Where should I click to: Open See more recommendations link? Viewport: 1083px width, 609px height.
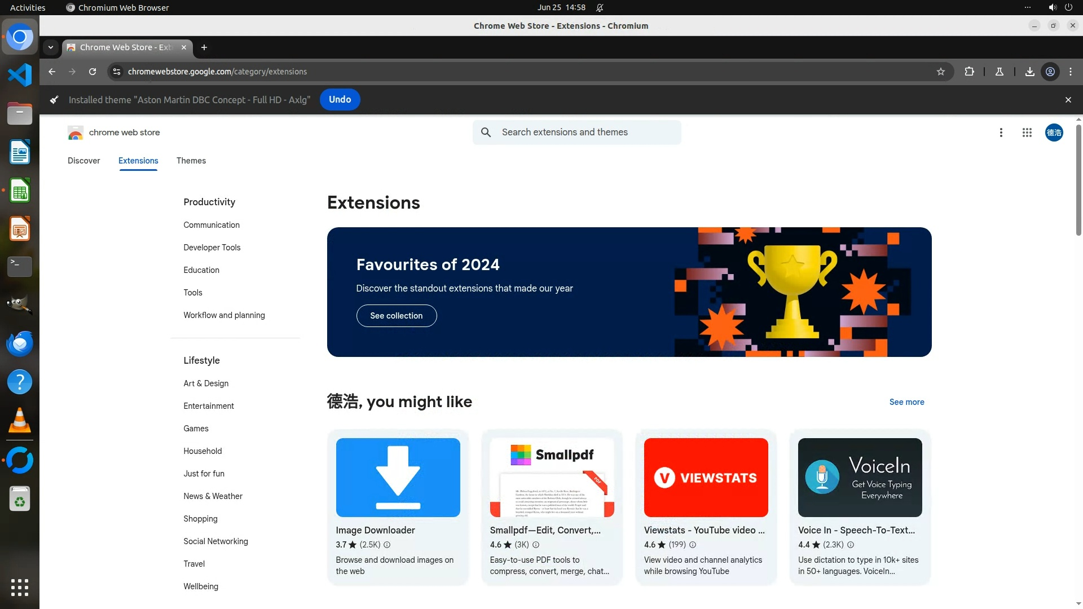click(906, 402)
